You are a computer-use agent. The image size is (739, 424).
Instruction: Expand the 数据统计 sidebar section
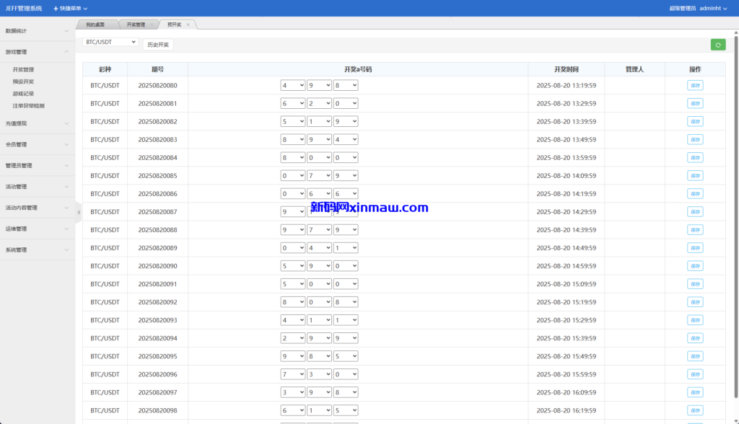point(38,31)
